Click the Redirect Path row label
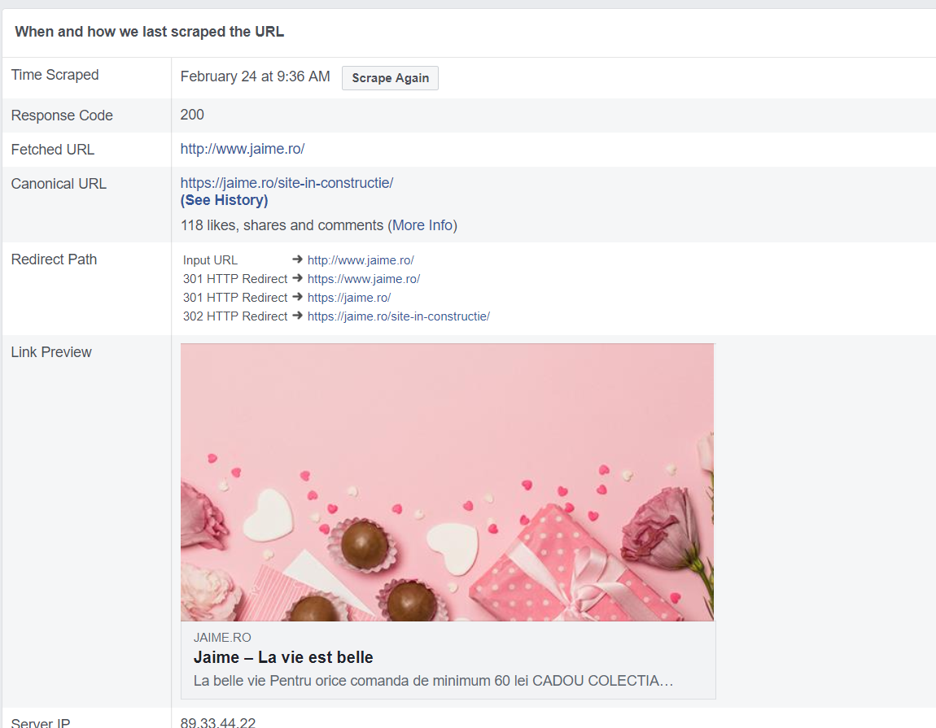Viewport: 936px width, 728px height. [54, 259]
